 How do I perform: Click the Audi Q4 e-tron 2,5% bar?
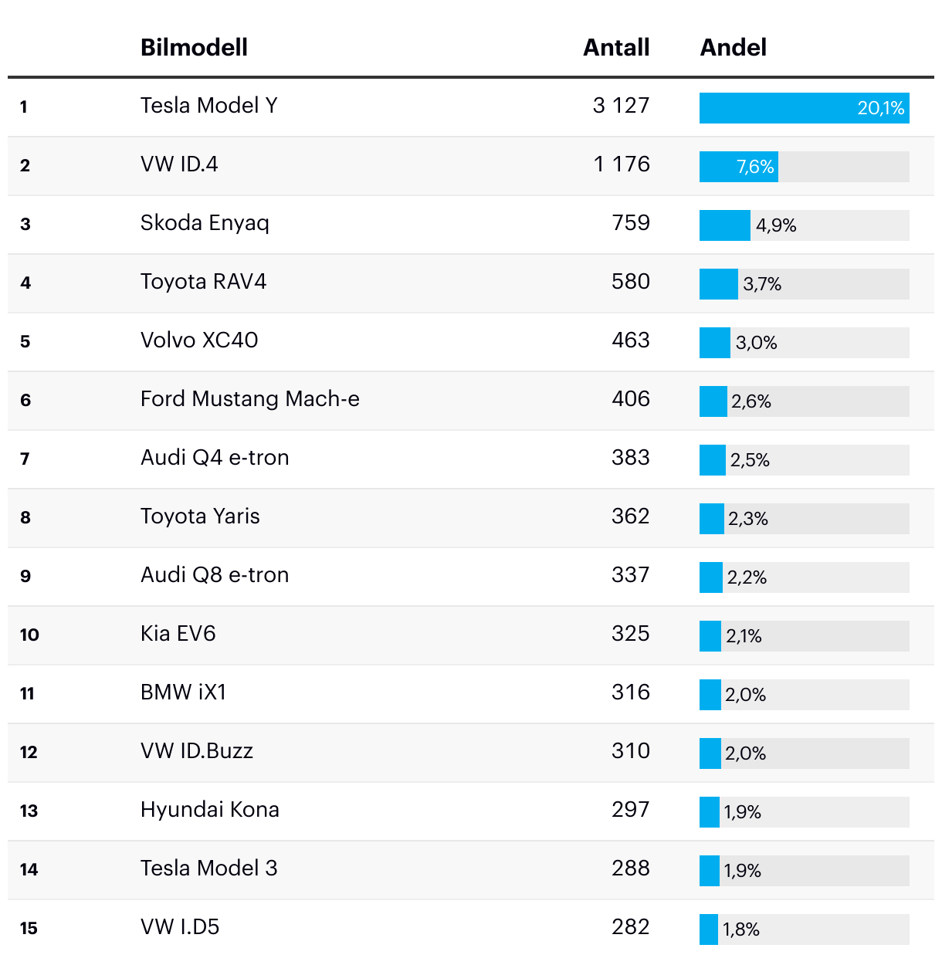[x=713, y=460]
